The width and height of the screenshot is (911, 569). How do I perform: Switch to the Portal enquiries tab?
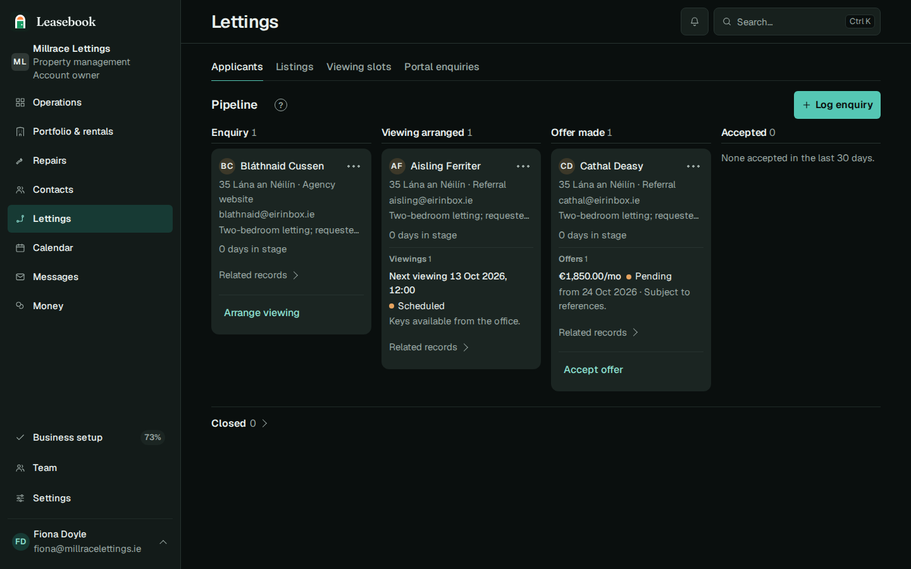tap(442, 67)
